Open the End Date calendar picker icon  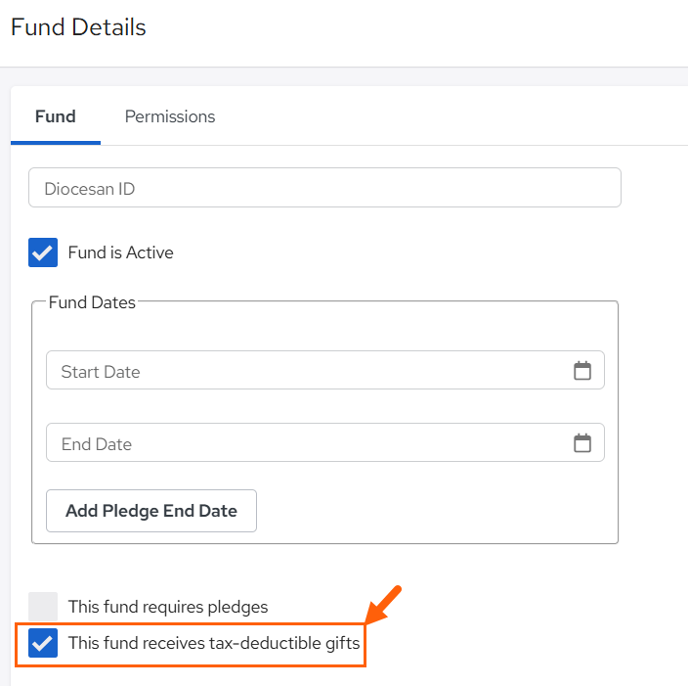coord(582,443)
